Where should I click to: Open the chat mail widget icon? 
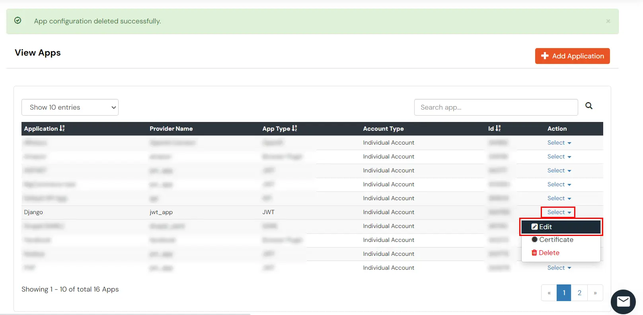pyautogui.click(x=623, y=302)
